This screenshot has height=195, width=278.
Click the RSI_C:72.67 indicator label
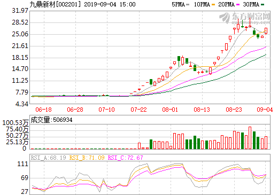pos(125,158)
